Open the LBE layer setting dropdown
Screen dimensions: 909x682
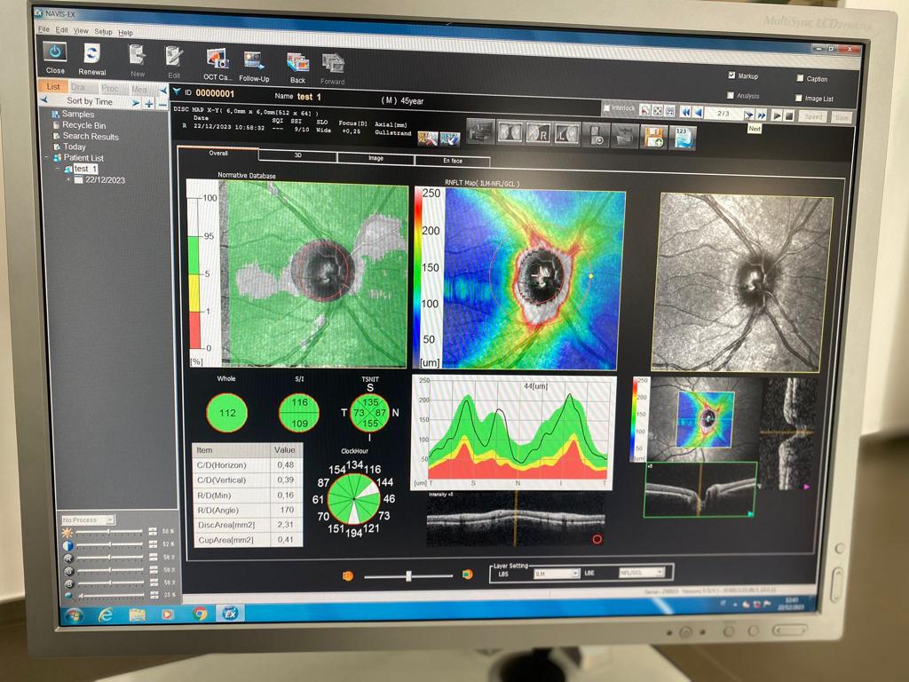642,573
